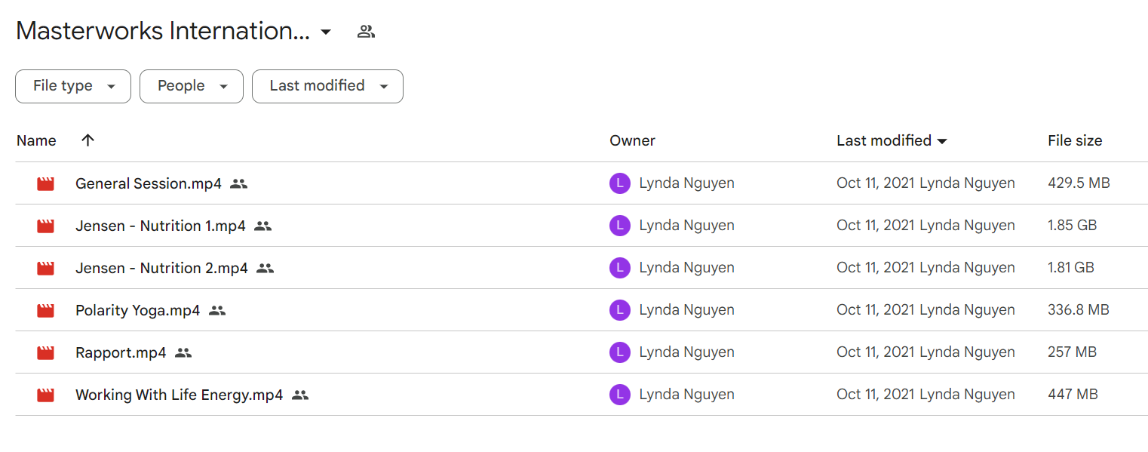This screenshot has height=452, width=1148.
Task: Click the Name sort direction arrow
Action: click(88, 140)
